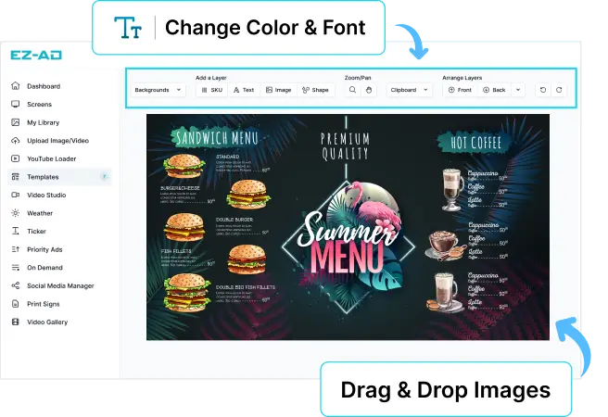This screenshot has width=608, height=417.
Task: Open the Weather section
Action: 40,213
